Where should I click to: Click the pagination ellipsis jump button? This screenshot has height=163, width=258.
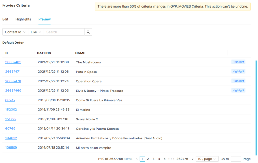(171, 159)
